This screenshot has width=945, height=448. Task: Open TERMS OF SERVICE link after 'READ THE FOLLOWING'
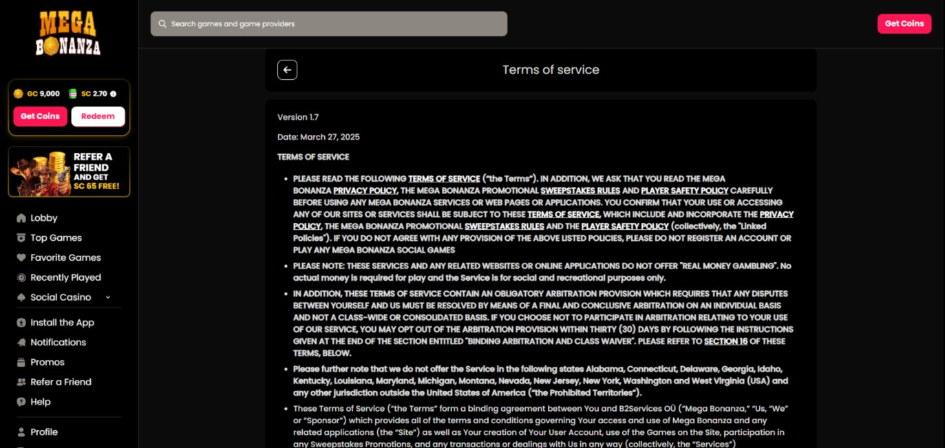pos(444,179)
